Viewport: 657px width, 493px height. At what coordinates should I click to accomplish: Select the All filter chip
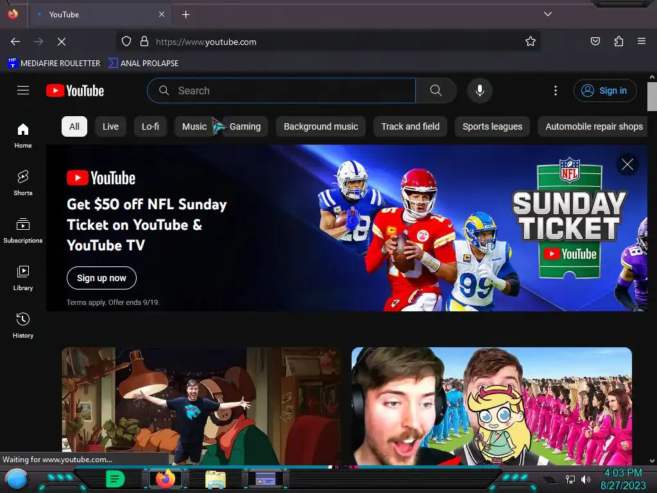point(74,126)
